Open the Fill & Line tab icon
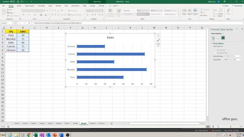Image resolution: width=244 pixels, height=137 pixels. (213, 38)
